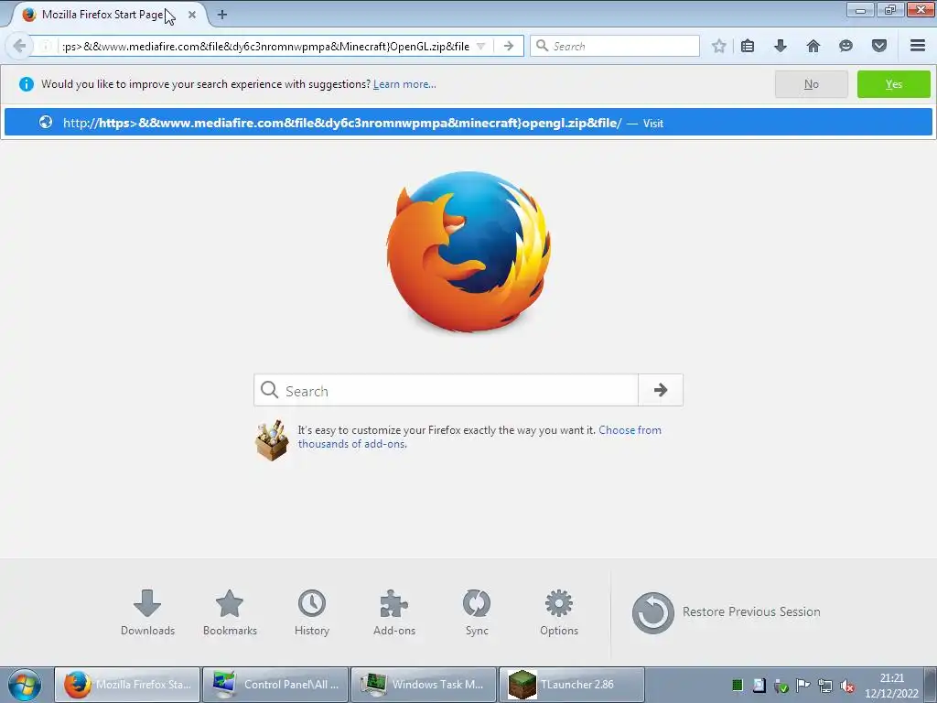Click the Go arrow in address bar

(x=509, y=46)
